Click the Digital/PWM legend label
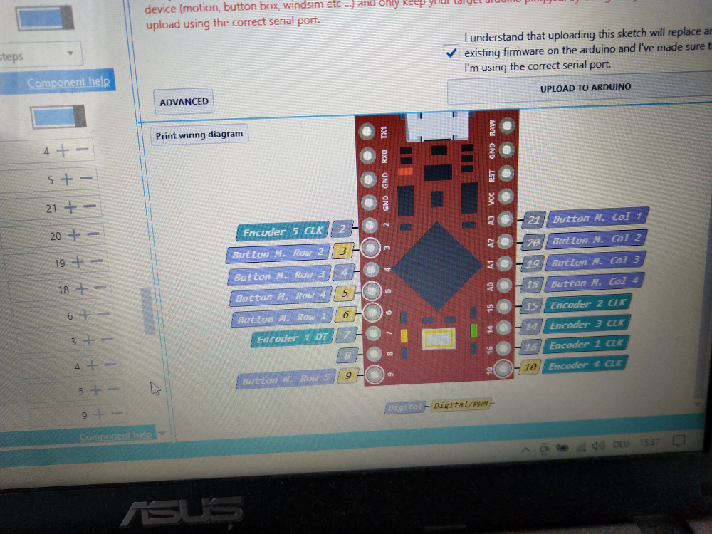Viewport: 712px width, 534px height. pos(461,404)
